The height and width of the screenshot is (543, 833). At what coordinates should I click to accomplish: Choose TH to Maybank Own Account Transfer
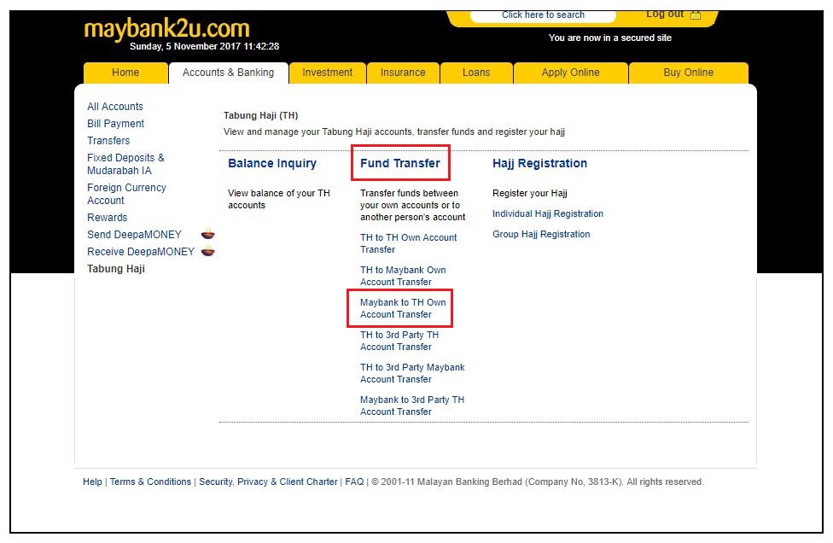coord(403,276)
